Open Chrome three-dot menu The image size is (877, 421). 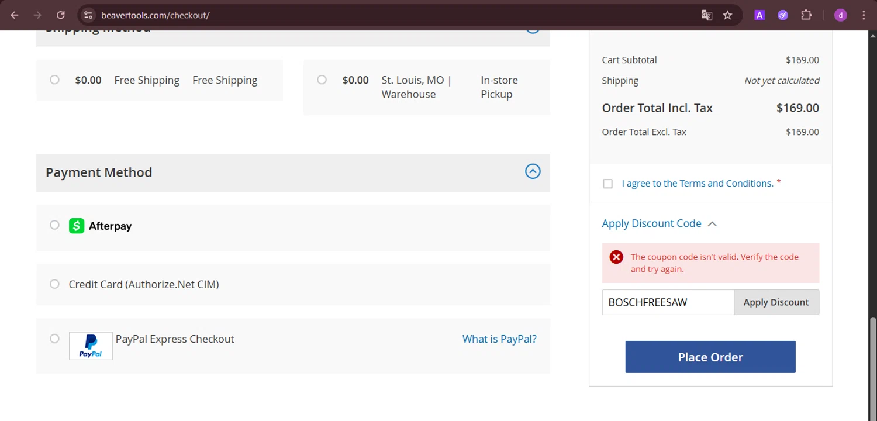click(864, 15)
